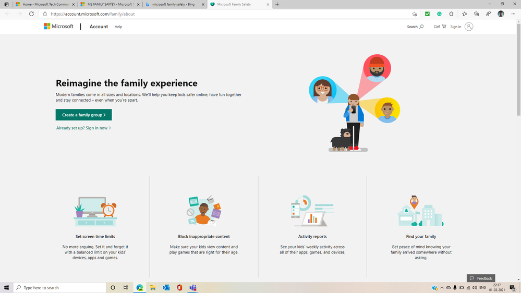The image size is (521, 293).
Task: Open the Collections icon
Action: (477, 14)
